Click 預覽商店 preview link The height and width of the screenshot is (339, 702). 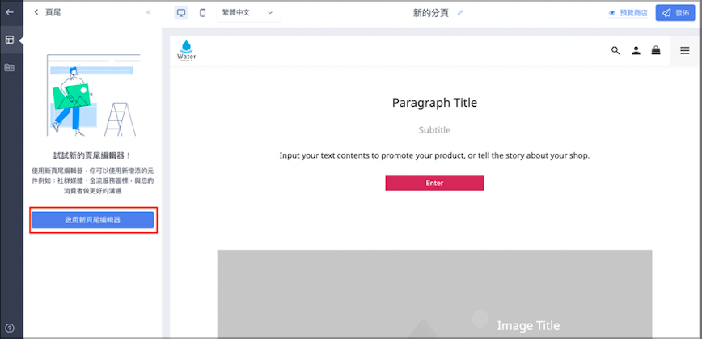pos(628,13)
